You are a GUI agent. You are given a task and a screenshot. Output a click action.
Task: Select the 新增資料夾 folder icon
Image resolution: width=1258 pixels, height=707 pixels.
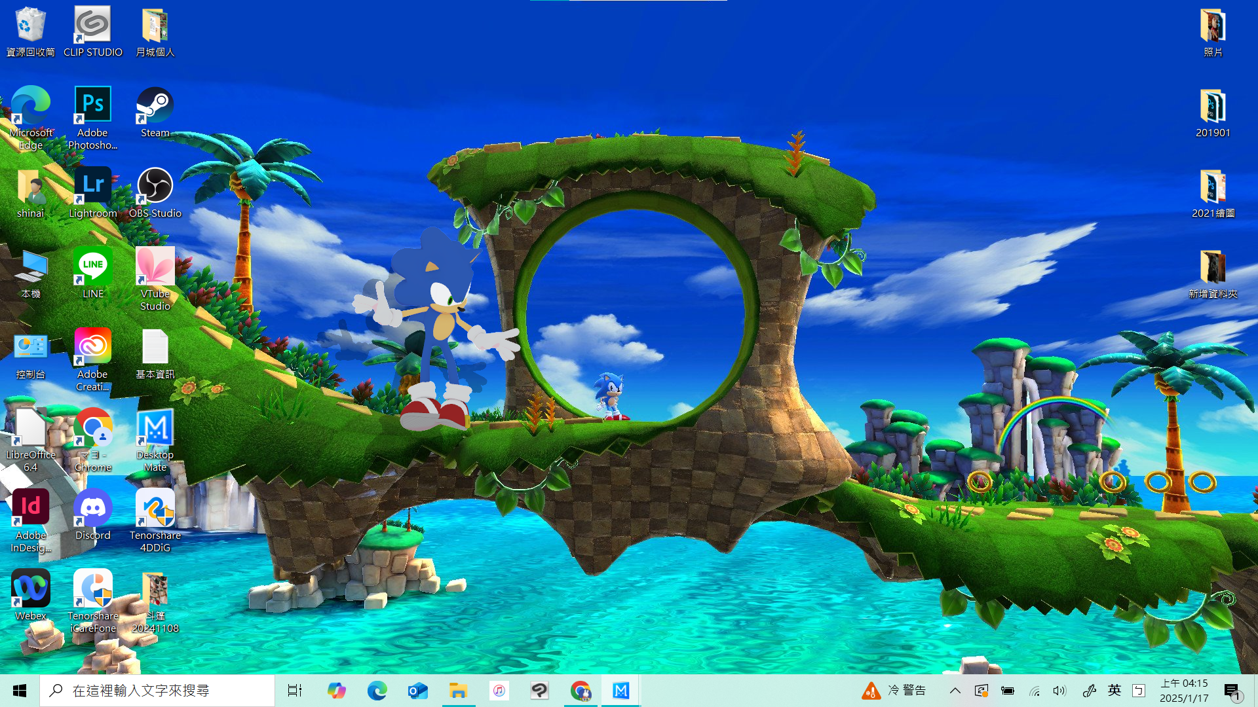click(x=1213, y=274)
